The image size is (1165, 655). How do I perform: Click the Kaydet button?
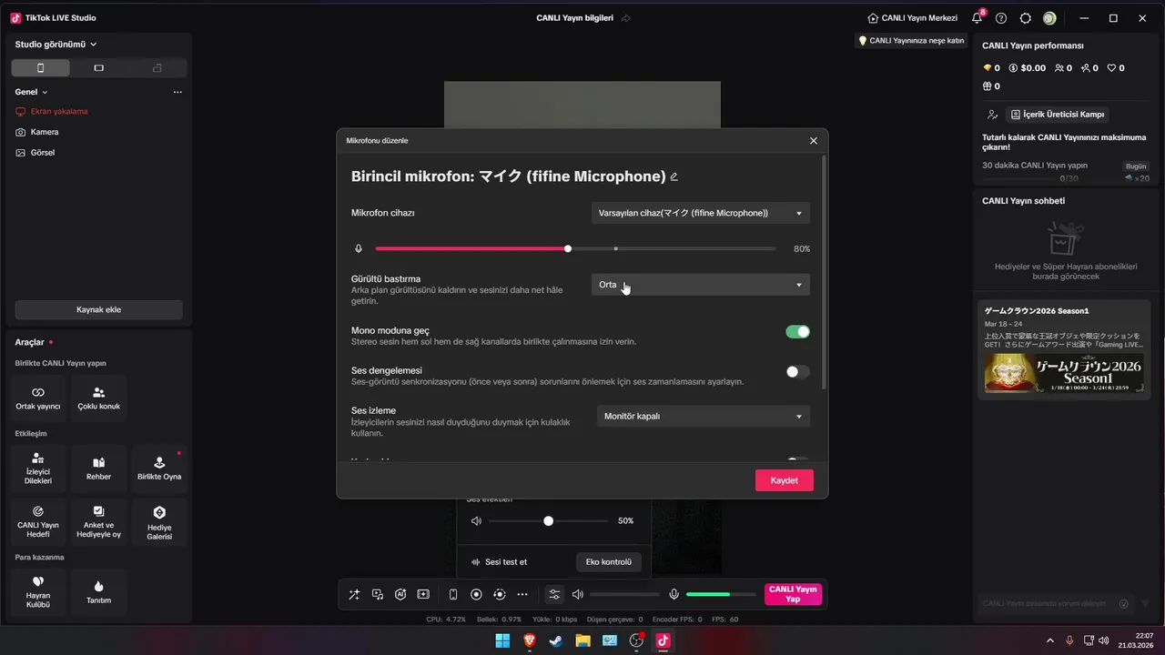[x=784, y=480]
